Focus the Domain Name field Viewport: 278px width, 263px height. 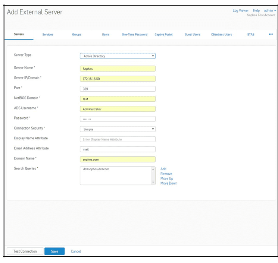tap(118, 159)
